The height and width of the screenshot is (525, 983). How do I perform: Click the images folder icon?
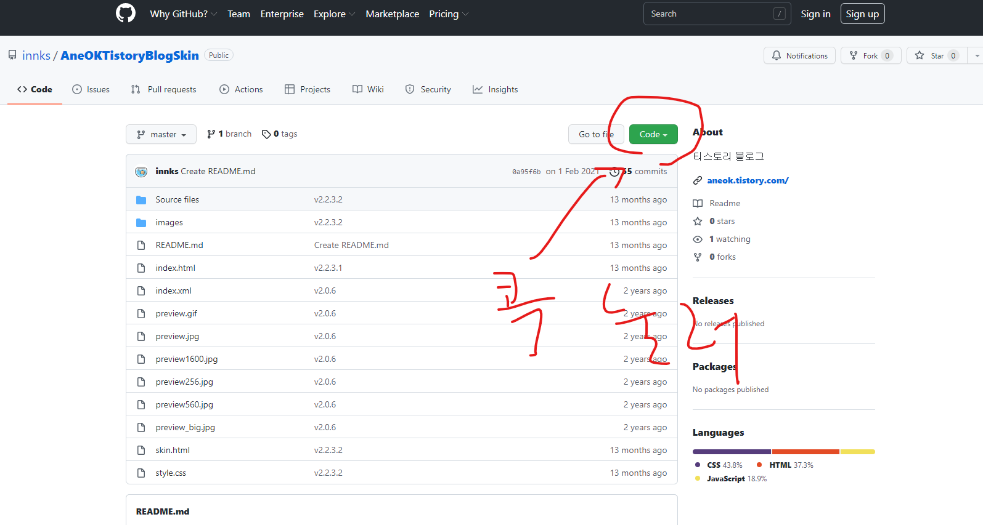point(141,222)
